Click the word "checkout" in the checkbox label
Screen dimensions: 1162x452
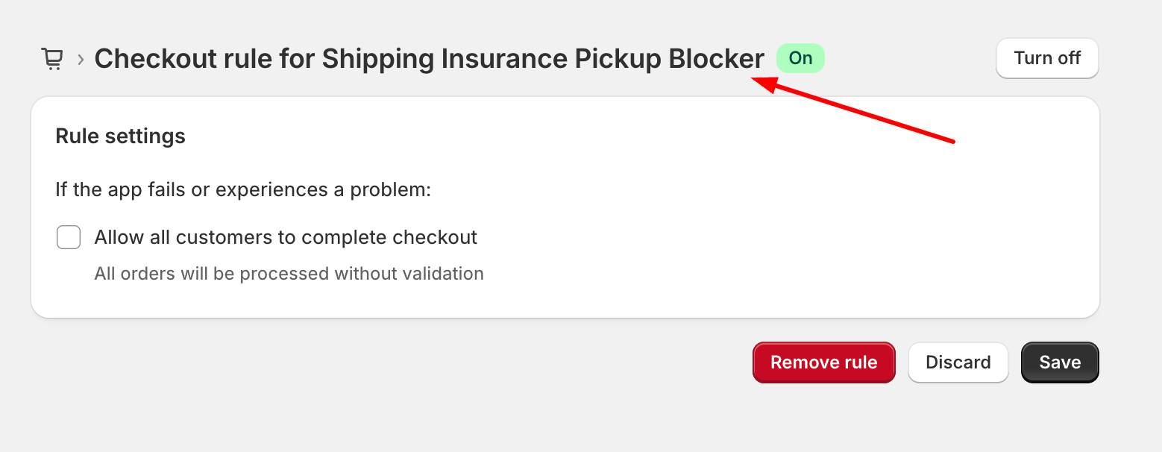435,238
